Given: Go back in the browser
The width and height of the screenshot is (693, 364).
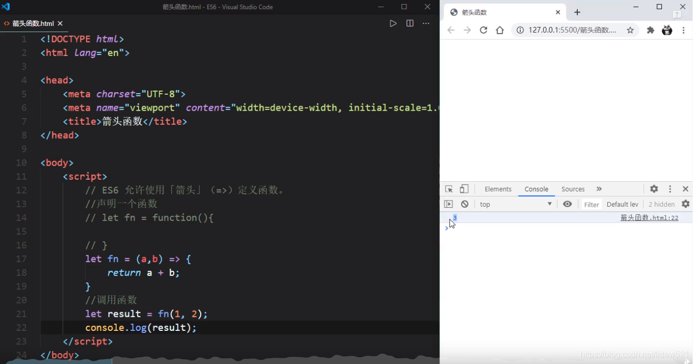Looking at the screenshot, I should 451,30.
